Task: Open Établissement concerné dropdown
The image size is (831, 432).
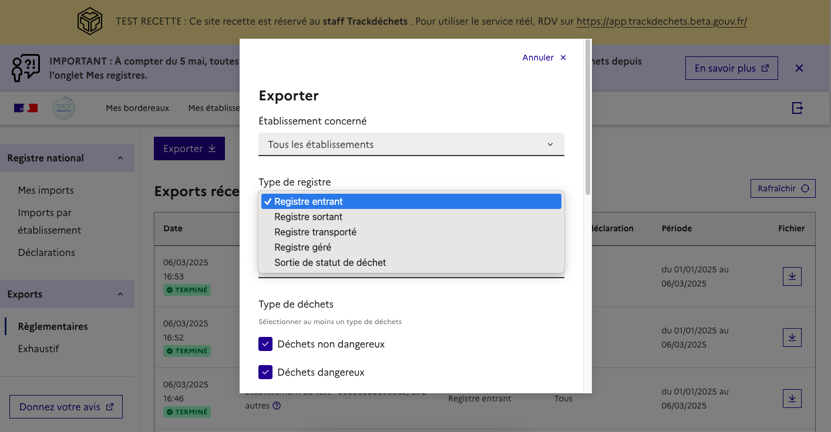Action: (x=411, y=144)
